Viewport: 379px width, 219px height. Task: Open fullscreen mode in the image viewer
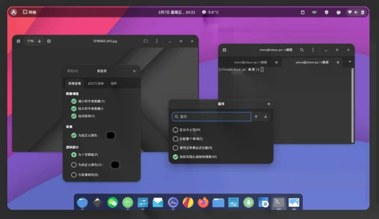[146, 41]
